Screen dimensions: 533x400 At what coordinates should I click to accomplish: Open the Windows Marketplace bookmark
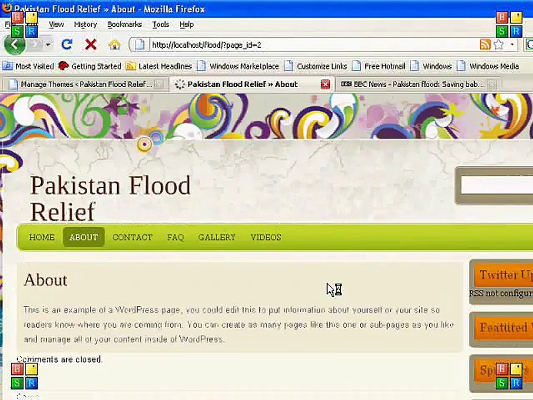point(238,66)
